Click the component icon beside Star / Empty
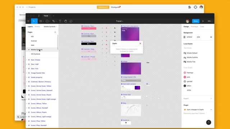 point(29,60)
